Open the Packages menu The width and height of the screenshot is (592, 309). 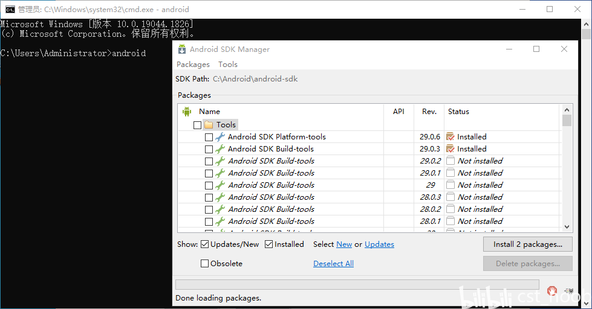tap(193, 65)
